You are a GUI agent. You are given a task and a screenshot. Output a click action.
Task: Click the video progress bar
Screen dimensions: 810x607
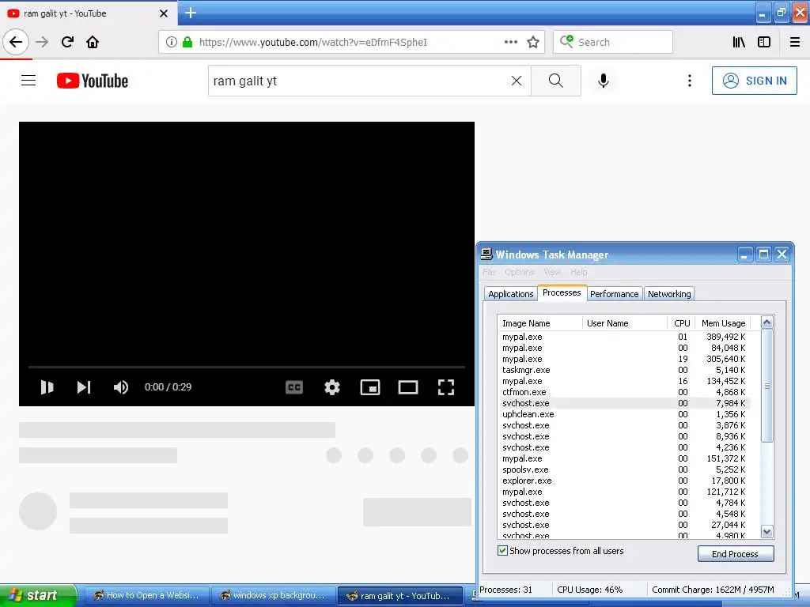coord(247,367)
